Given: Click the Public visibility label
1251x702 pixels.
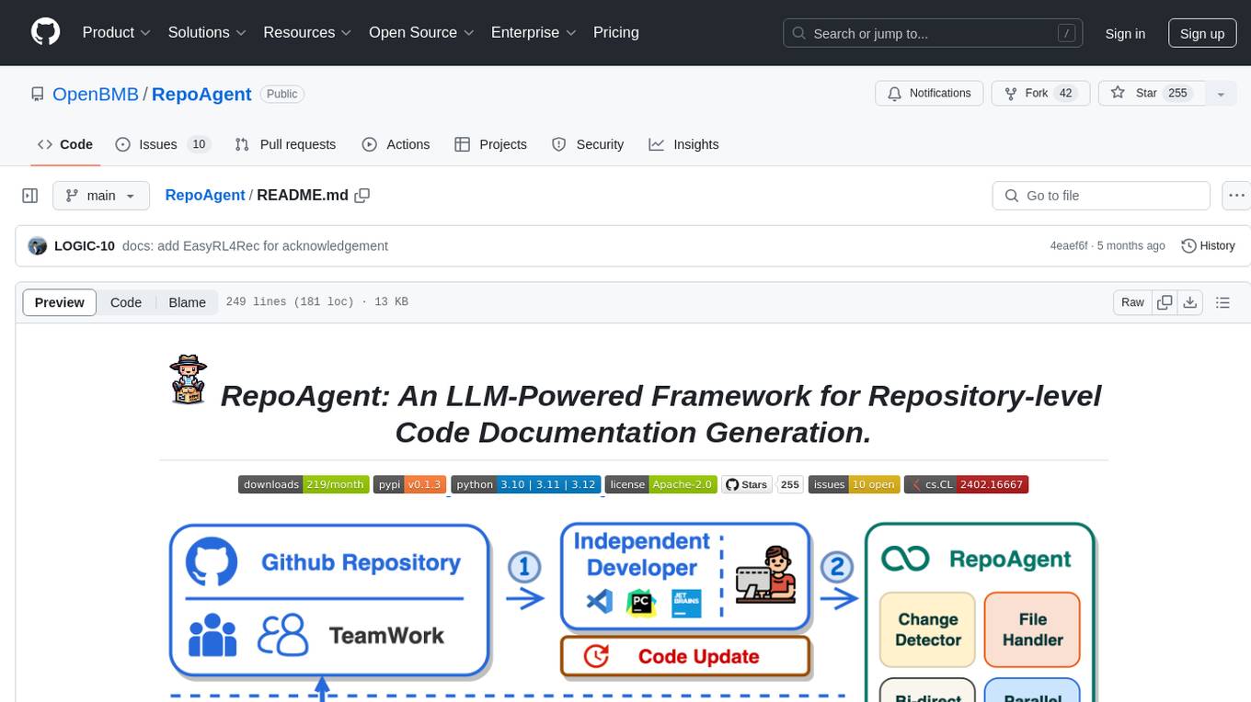Looking at the screenshot, I should pyautogui.click(x=281, y=94).
